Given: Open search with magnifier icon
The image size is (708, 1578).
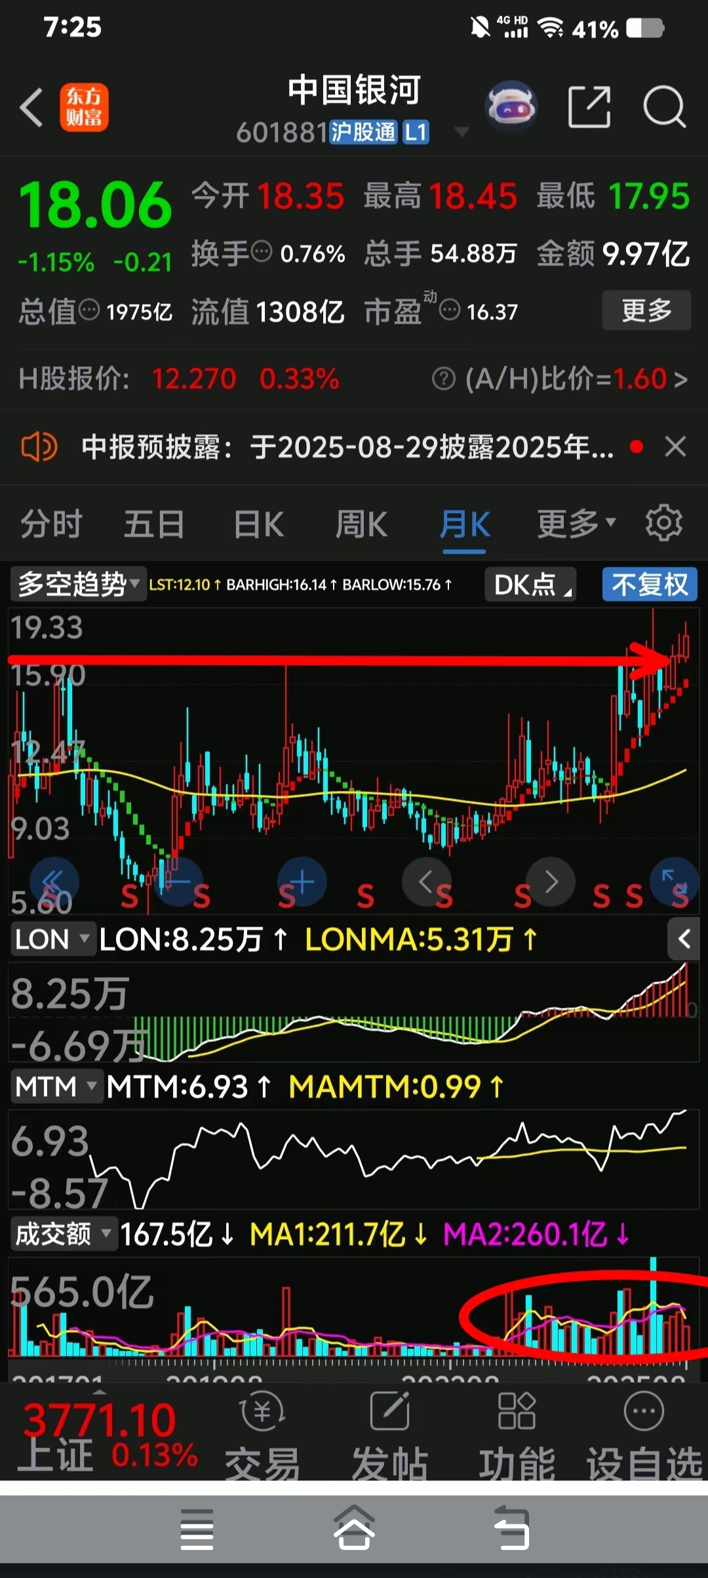Looking at the screenshot, I should tap(664, 106).
